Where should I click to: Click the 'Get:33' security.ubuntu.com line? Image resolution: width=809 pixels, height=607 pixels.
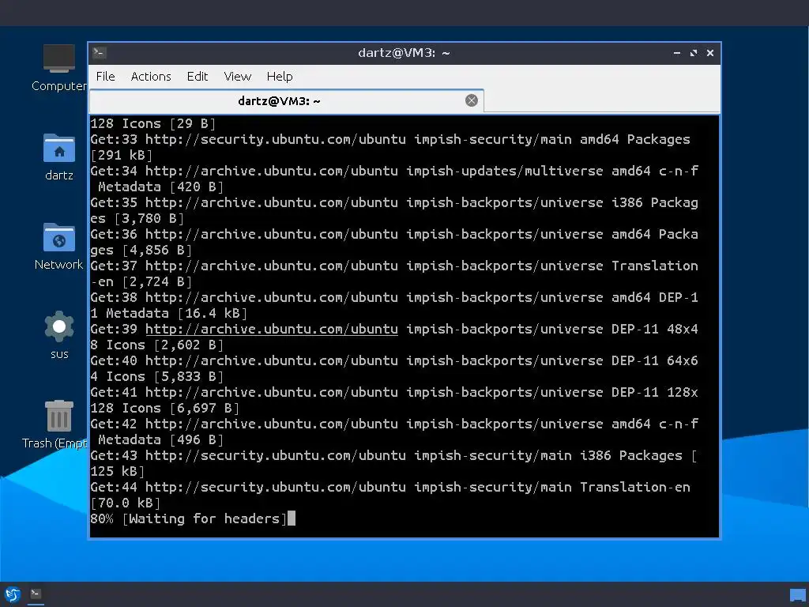pyautogui.click(x=390, y=139)
